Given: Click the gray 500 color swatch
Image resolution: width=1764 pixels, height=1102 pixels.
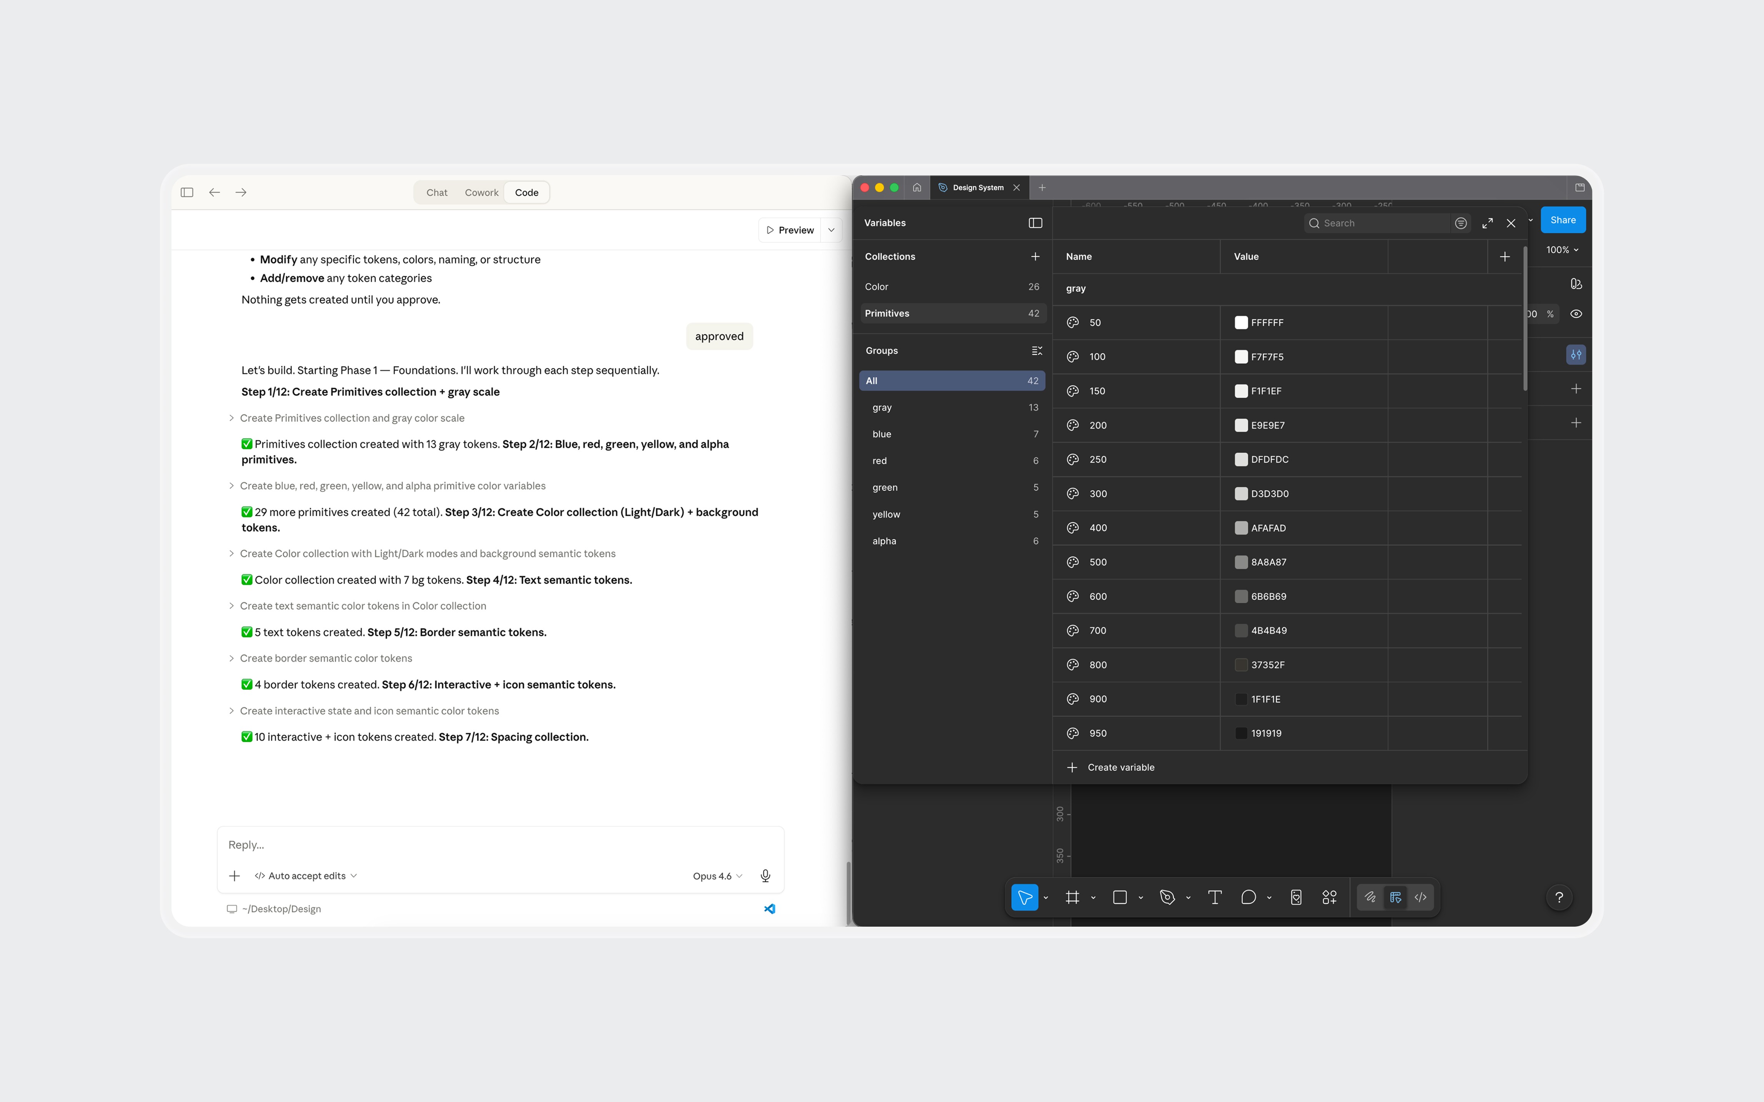Looking at the screenshot, I should coord(1241,562).
